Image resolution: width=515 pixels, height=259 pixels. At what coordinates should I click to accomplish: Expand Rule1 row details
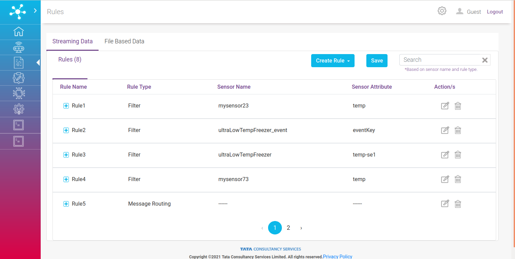click(x=66, y=106)
